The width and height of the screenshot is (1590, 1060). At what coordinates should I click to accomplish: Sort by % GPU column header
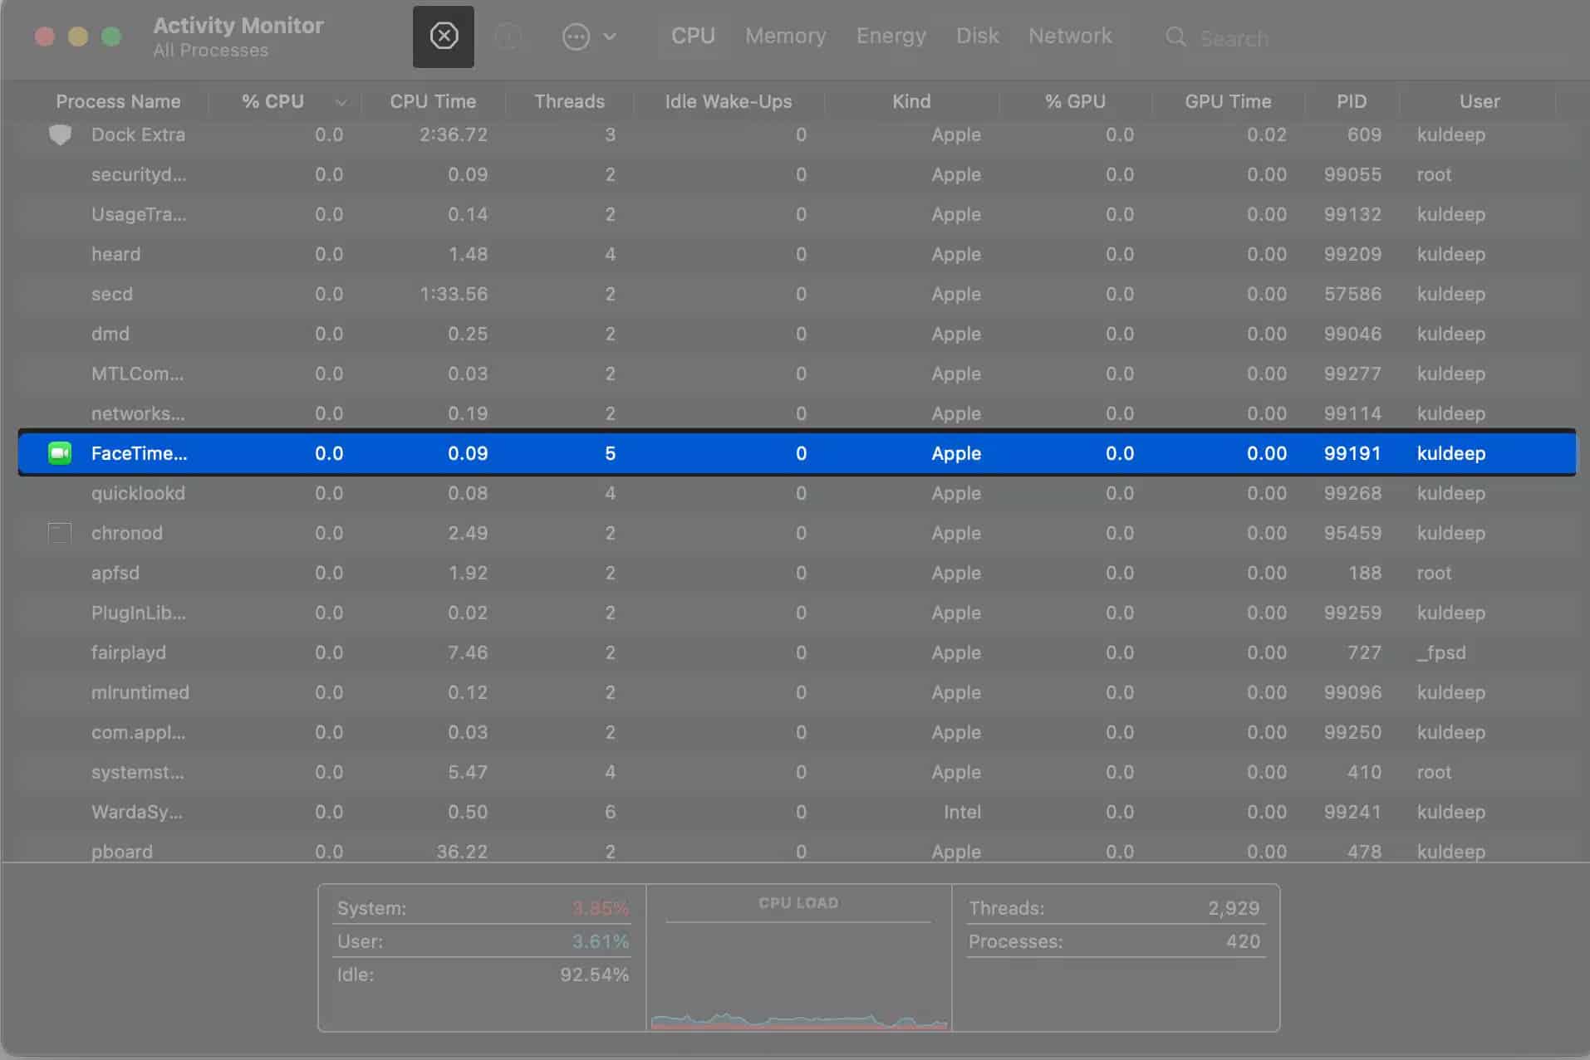tap(1075, 101)
